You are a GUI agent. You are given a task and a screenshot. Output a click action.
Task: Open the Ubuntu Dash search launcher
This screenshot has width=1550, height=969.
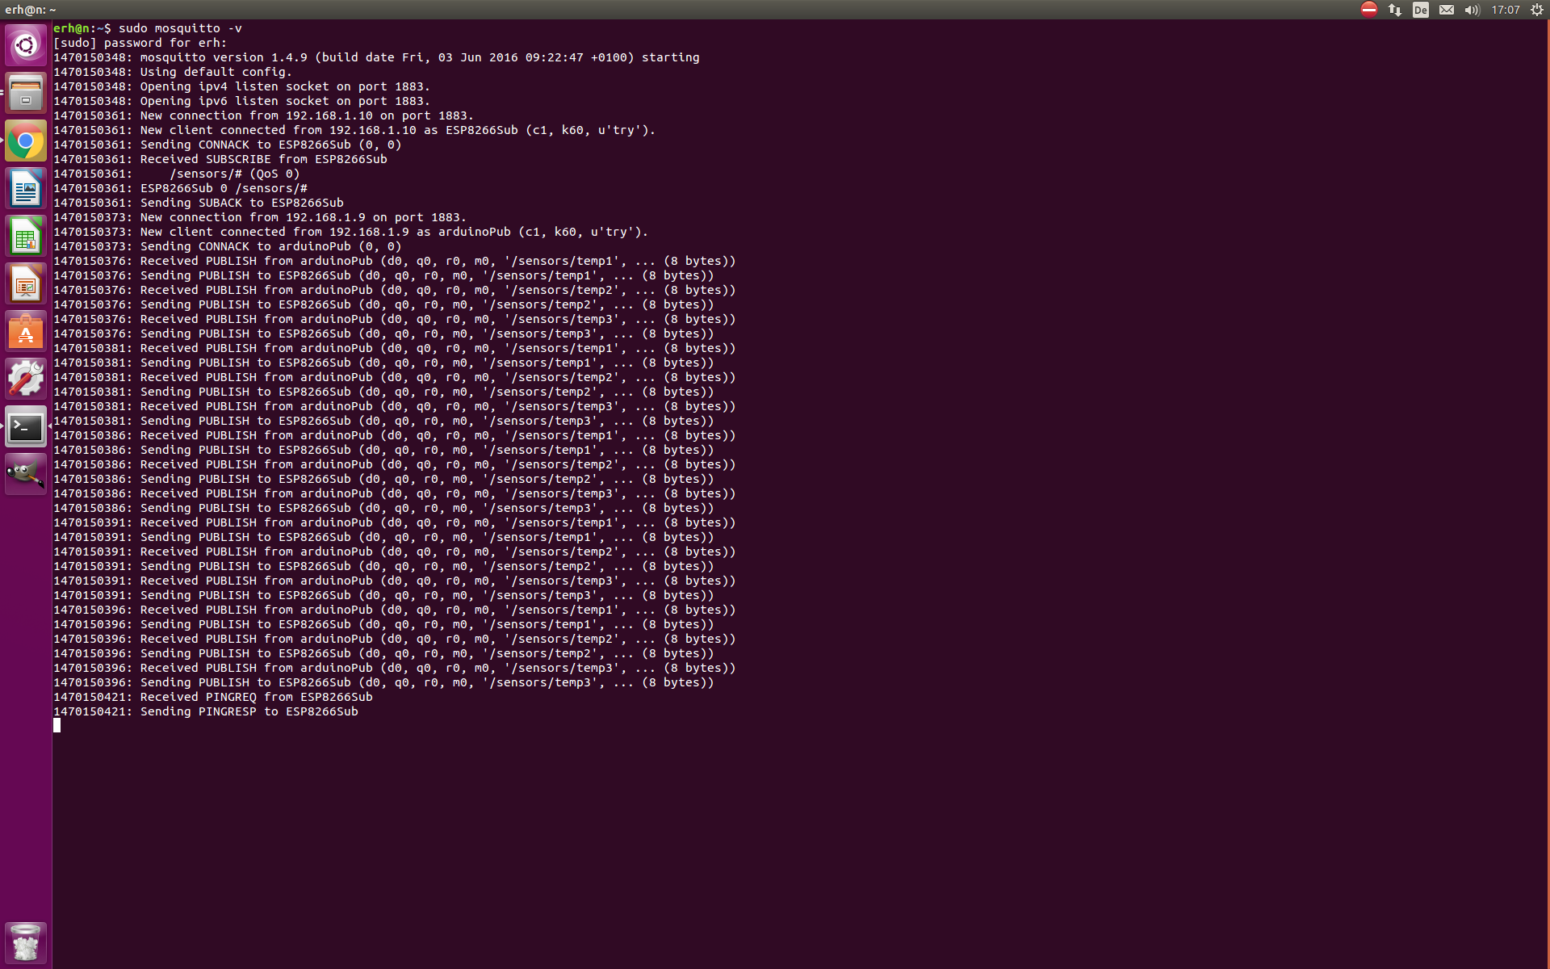pos(26,45)
